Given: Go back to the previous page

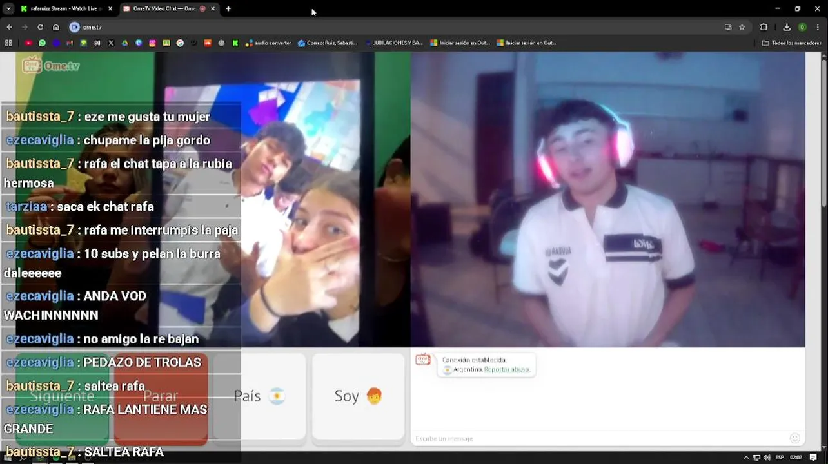Looking at the screenshot, I should coord(9,27).
